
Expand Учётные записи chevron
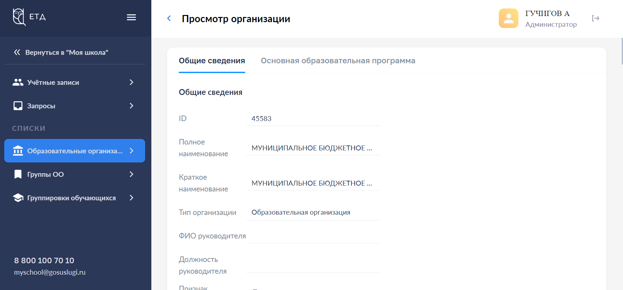[x=131, y=83]
